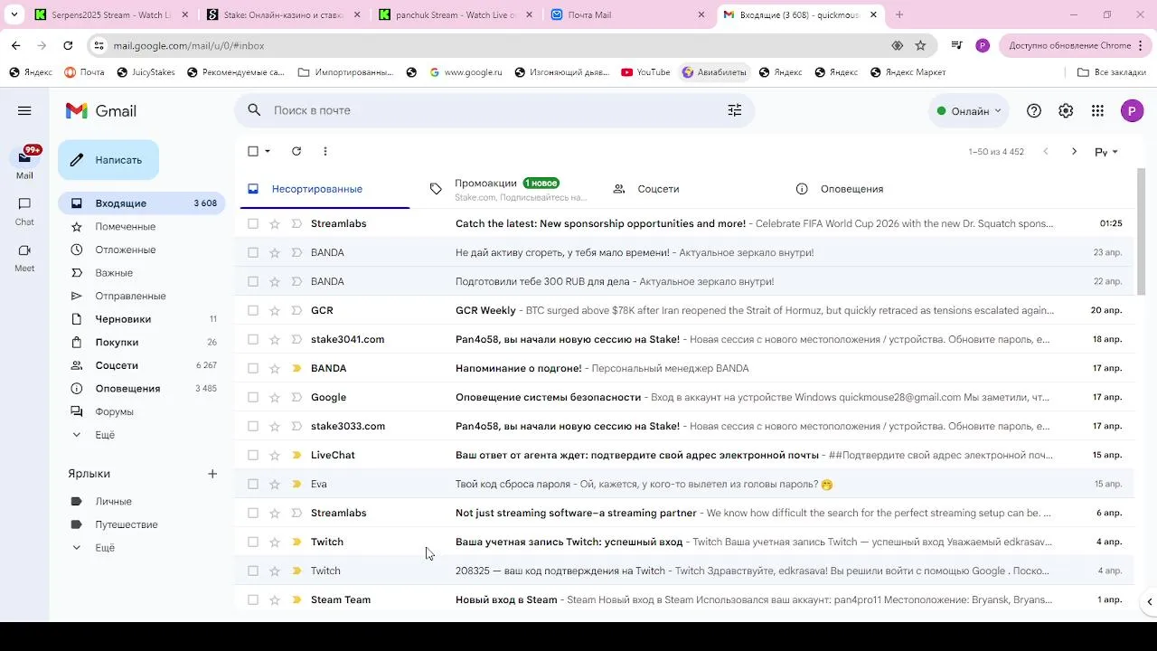Screen dimensions: 1157x651
Task: Open the Gmail Support help icon
Action: 1034,110
